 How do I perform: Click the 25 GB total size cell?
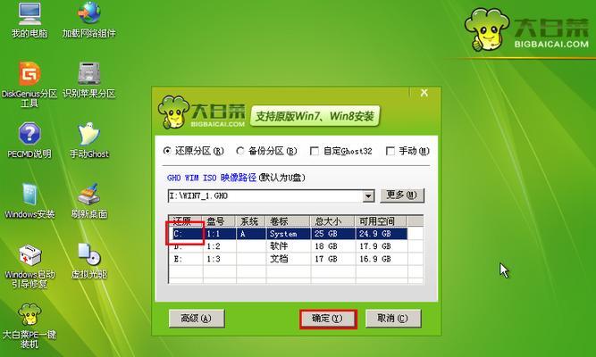click(x=332, y=234)
